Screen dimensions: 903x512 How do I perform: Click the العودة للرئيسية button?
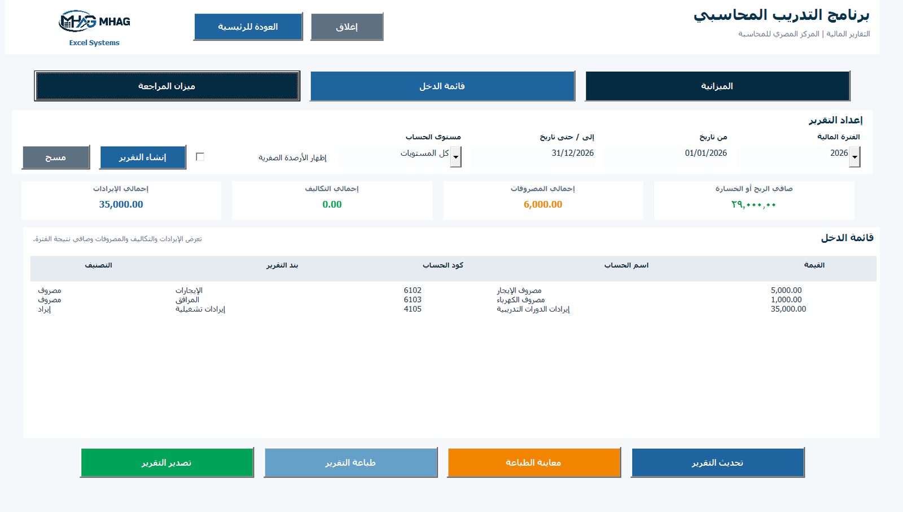click(248, 27)
